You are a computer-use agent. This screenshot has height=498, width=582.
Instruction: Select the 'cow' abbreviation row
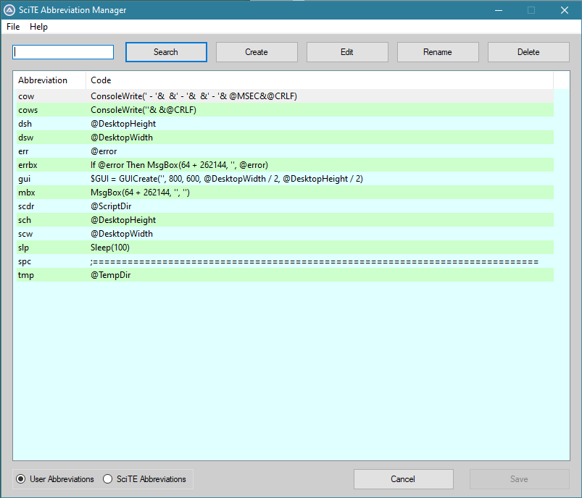[285, 96]
